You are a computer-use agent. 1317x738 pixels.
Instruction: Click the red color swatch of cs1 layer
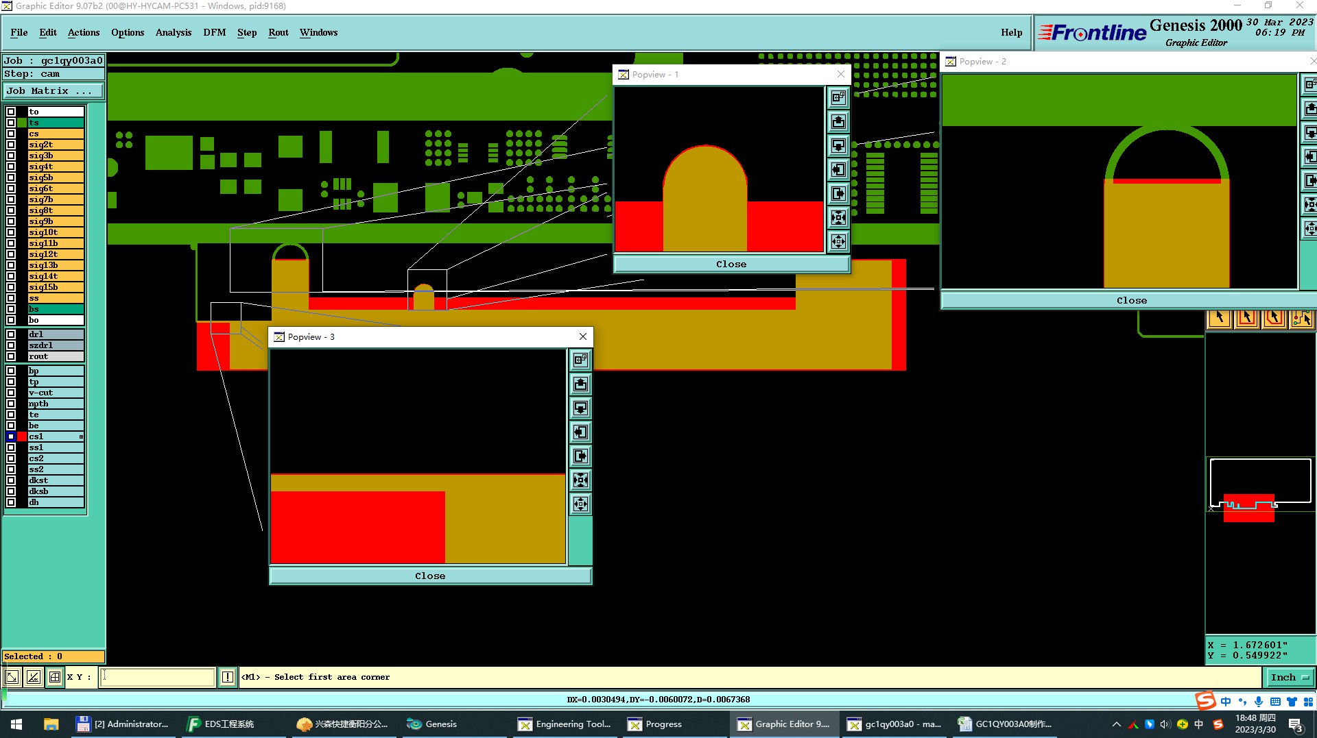tap(22, 436)
